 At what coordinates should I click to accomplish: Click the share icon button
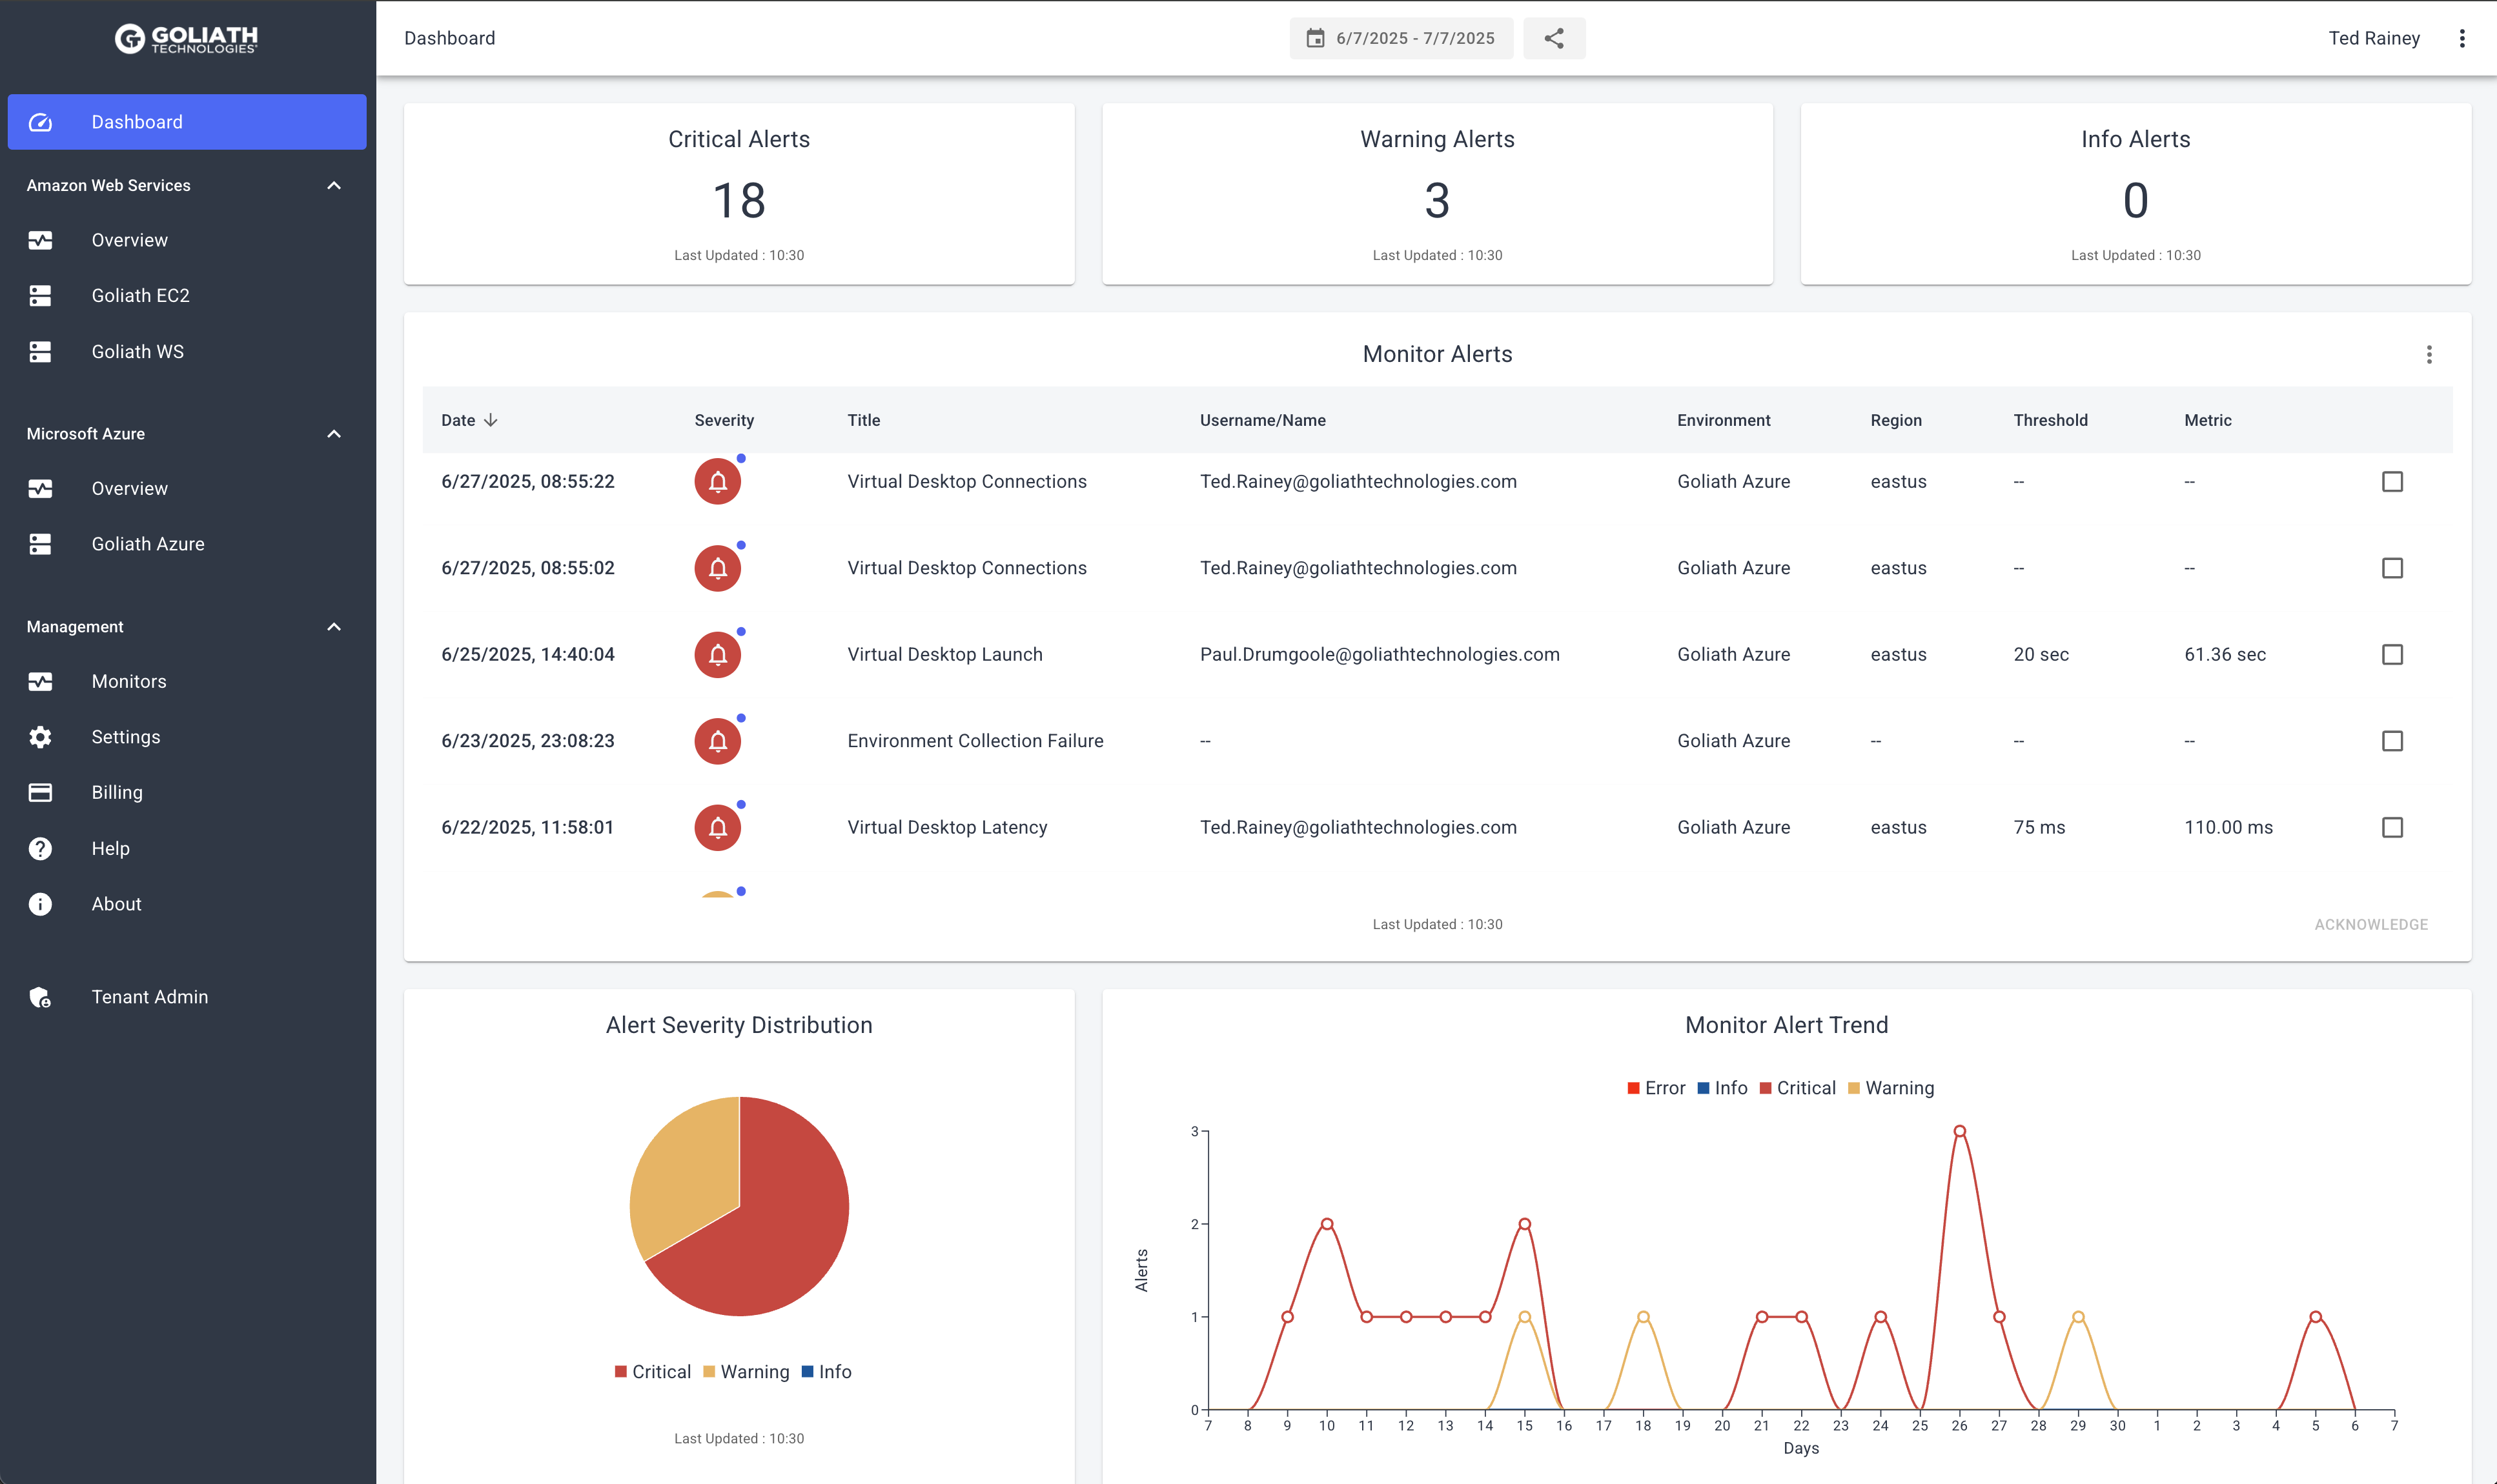[1554, 38]
